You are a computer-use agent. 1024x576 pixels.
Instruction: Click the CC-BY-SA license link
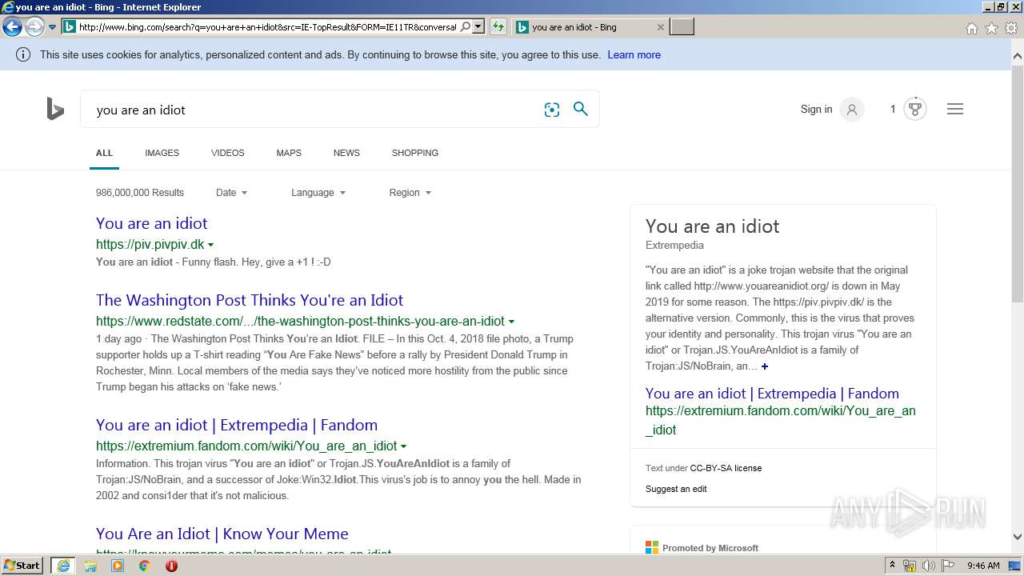click(726, 468)
